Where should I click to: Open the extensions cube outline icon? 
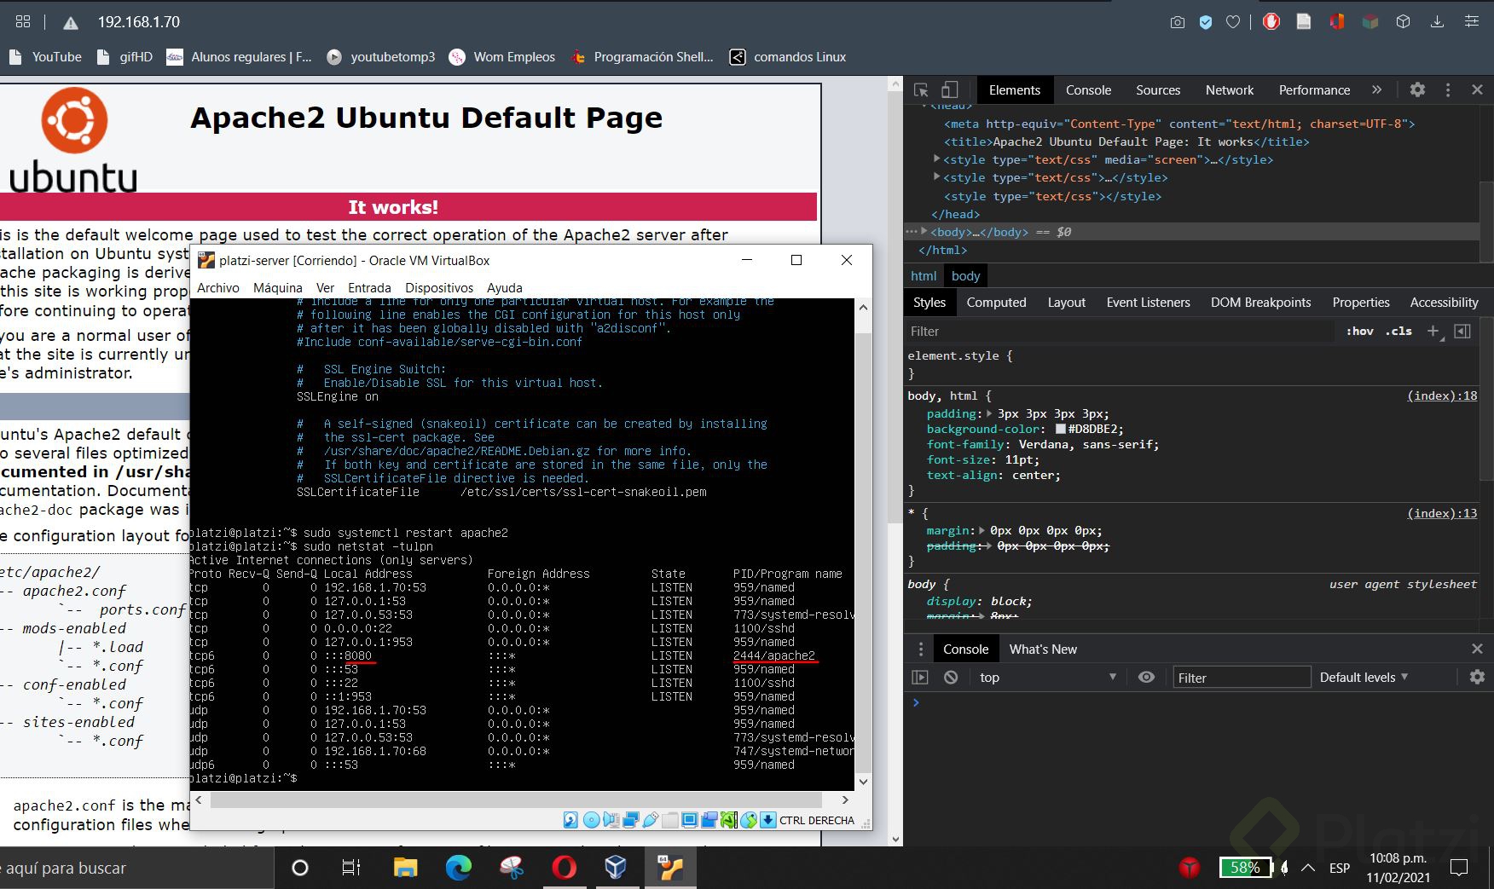coord(1403,22)
